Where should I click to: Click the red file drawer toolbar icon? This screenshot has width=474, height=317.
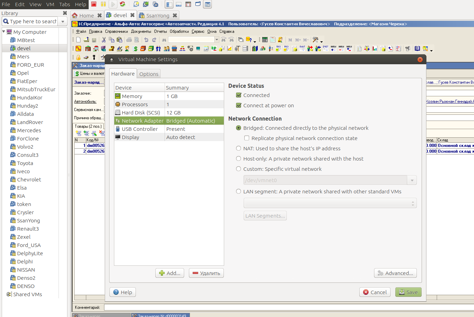click(x=143, y=49)
